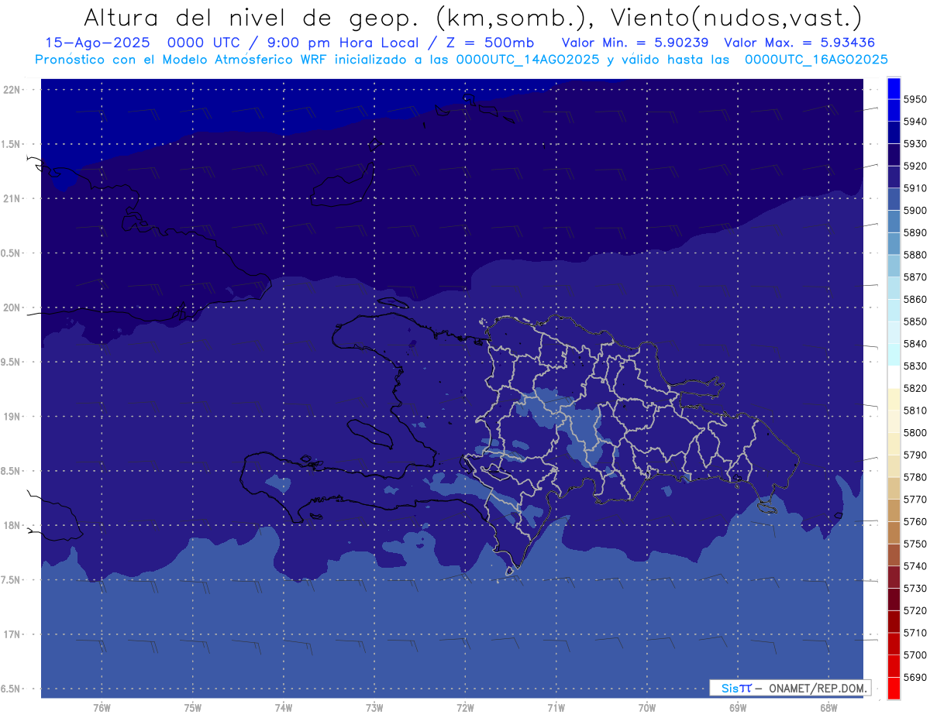930x718 pixels.
Task: Click the '0000UTC_14AGO2025' initialization time
Action: [x=528, y=59]
